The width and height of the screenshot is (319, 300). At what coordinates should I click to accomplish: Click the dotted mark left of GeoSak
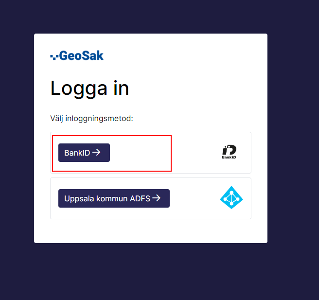tap(54, 56)
